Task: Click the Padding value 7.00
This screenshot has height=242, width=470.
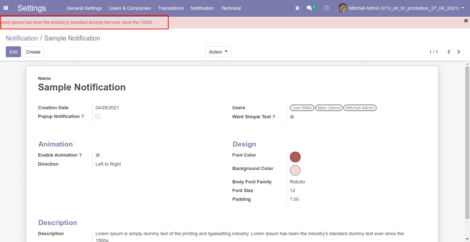Action: tap(295, 199)
